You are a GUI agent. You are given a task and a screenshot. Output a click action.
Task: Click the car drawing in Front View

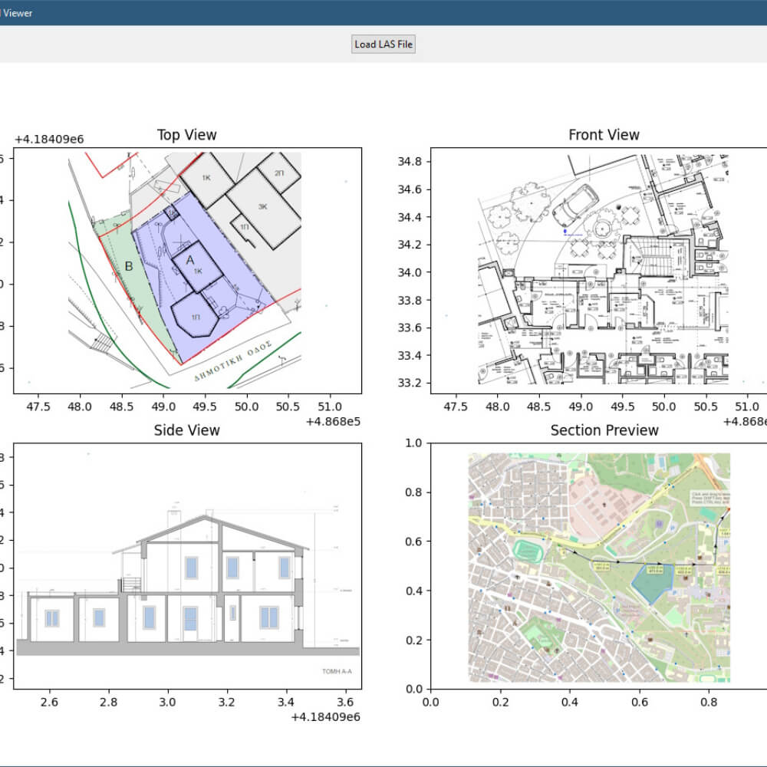click(x=575, y=205)
